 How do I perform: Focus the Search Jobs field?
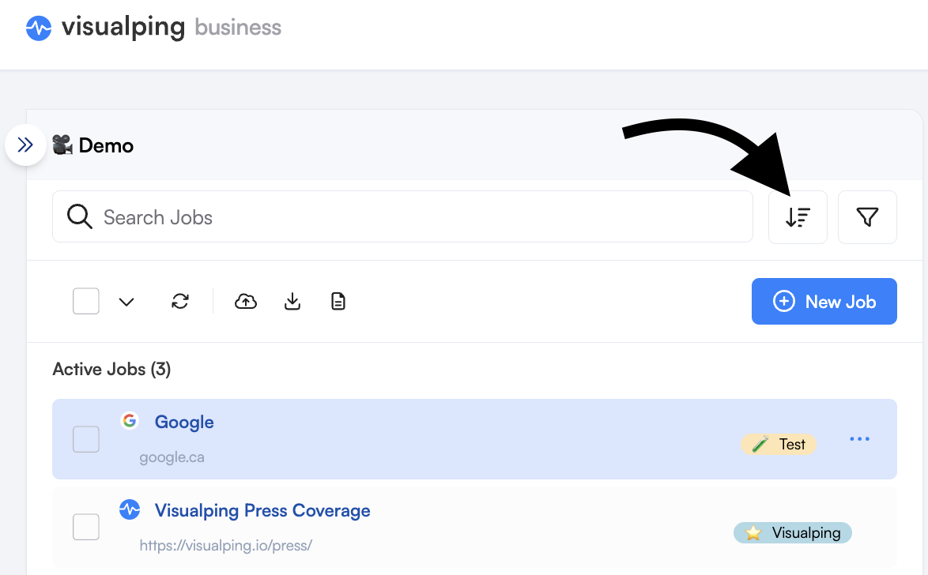point(402,216)
